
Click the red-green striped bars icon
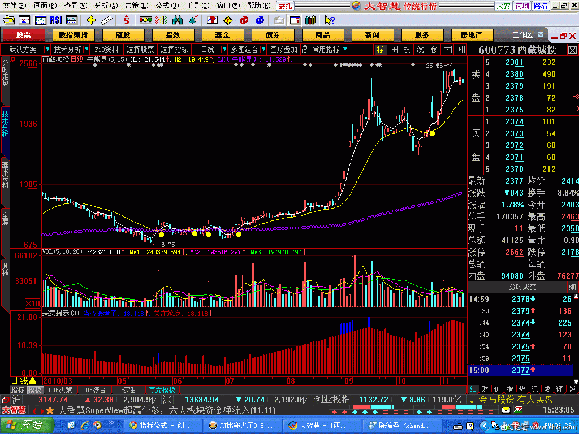click(161, 20)
